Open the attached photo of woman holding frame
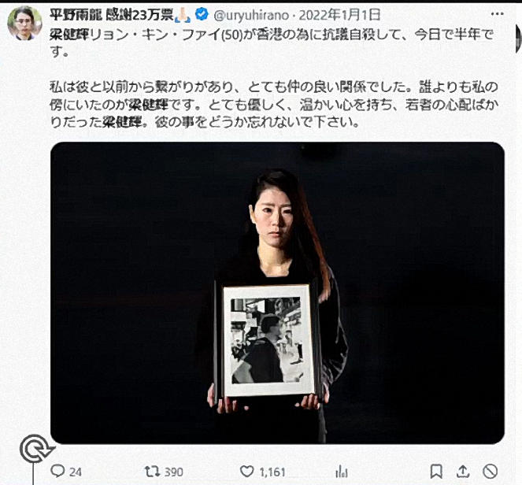522x485 pixels. [277, 293]
